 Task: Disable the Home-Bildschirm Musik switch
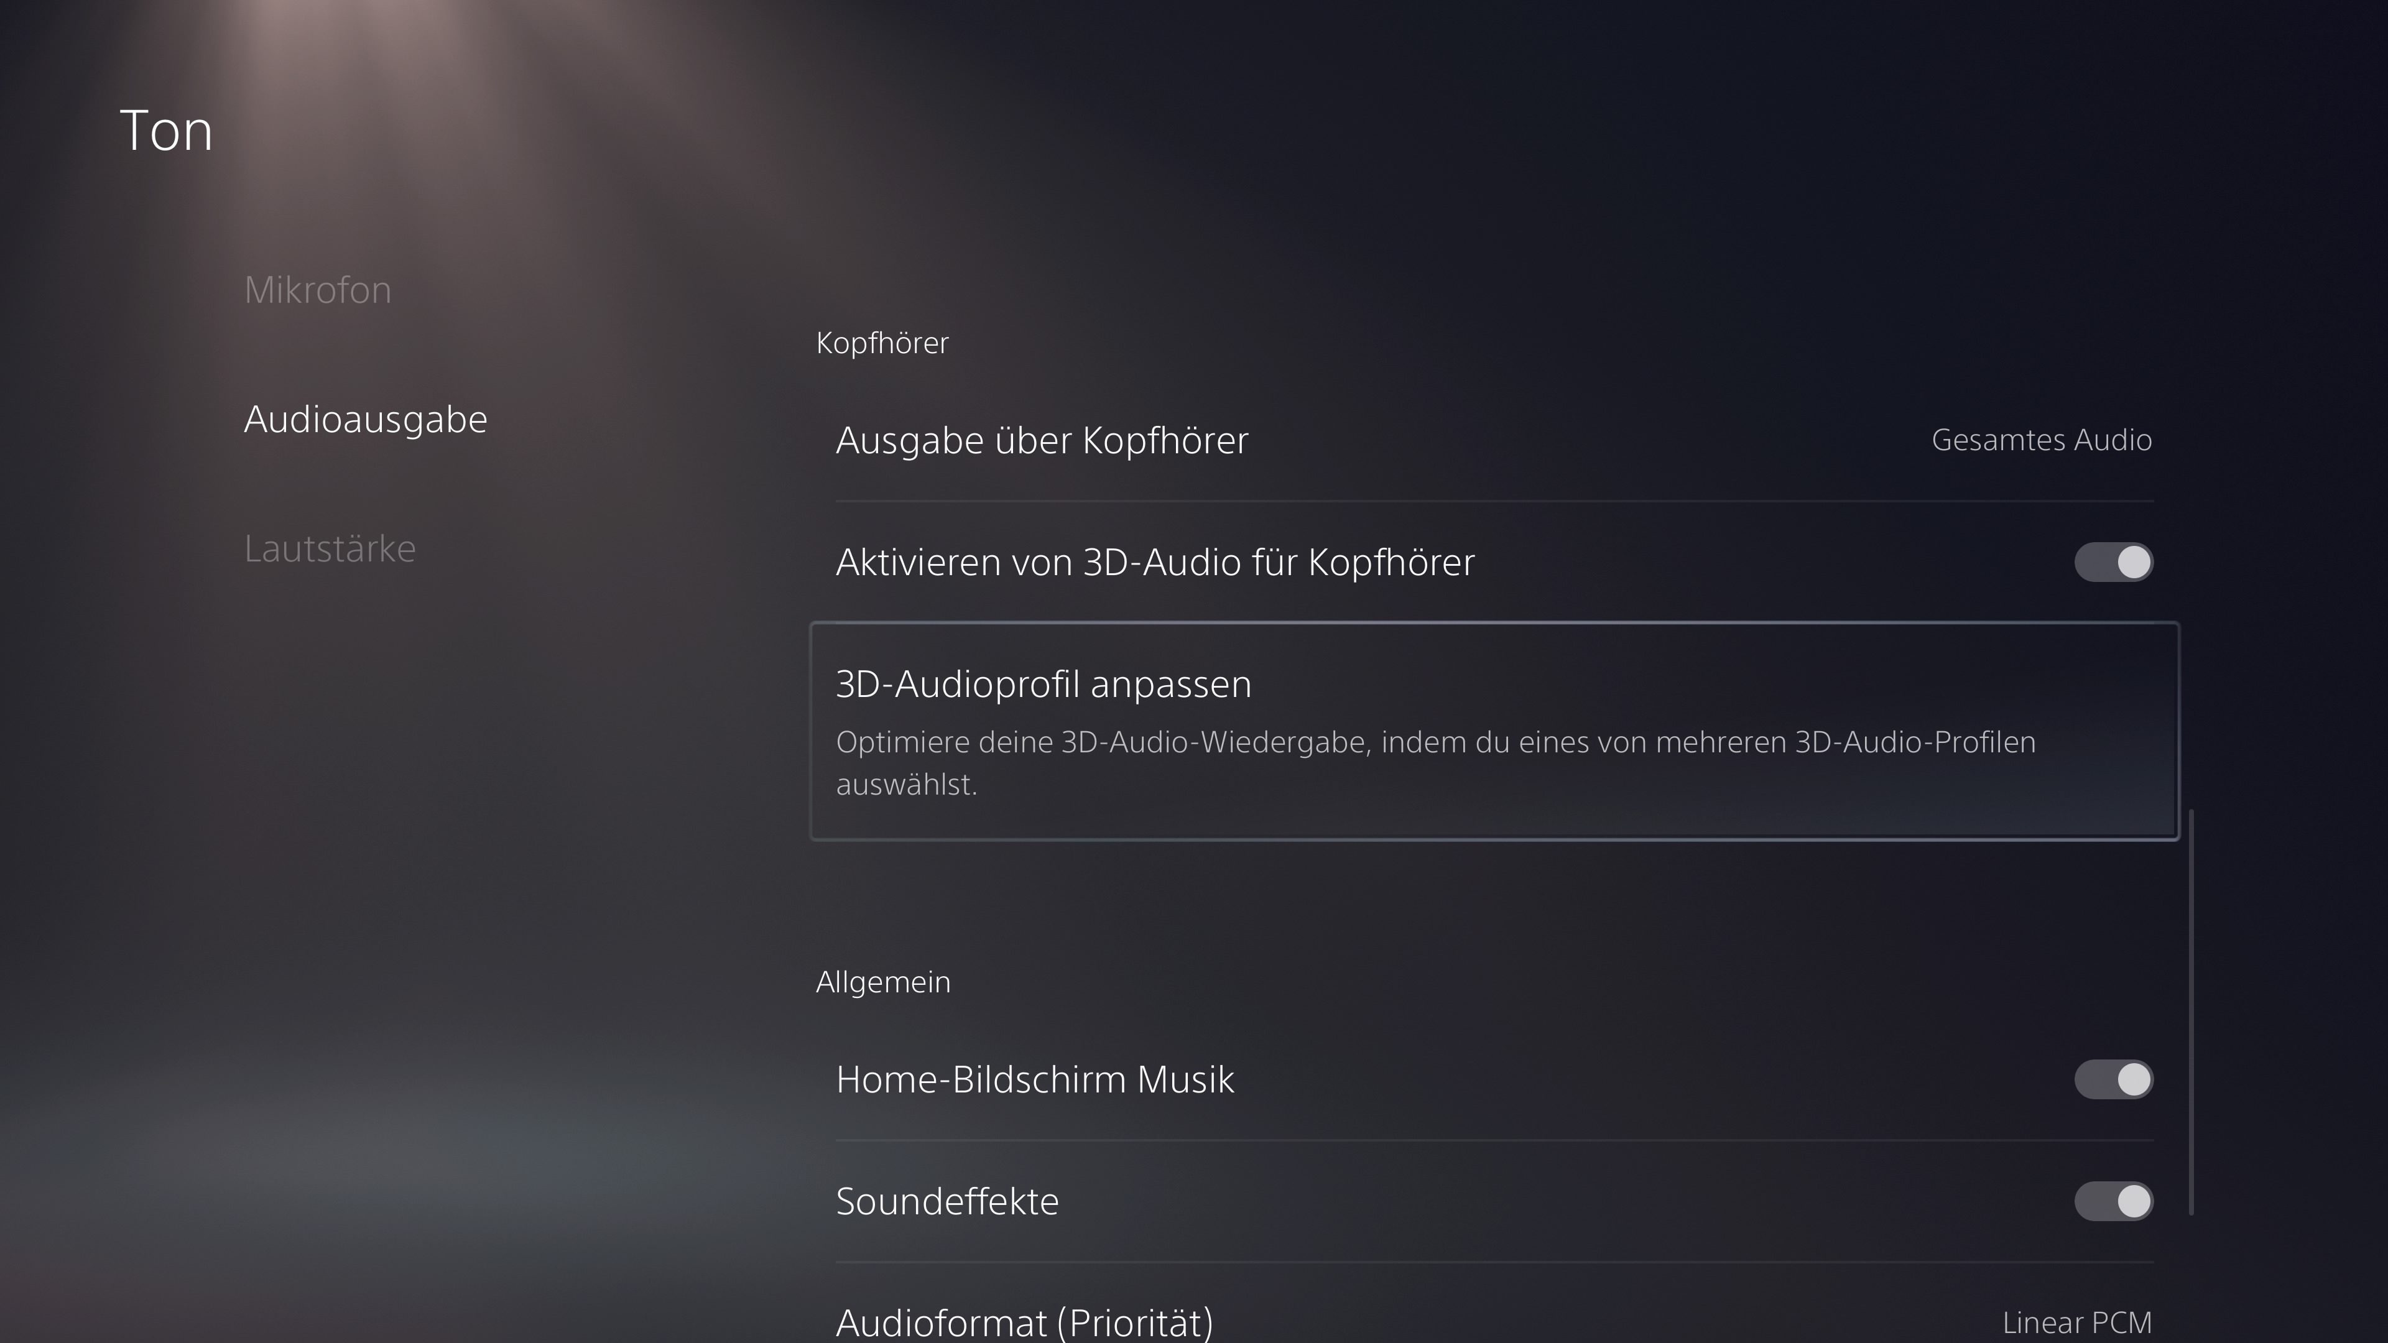tap(2113, 1080)
